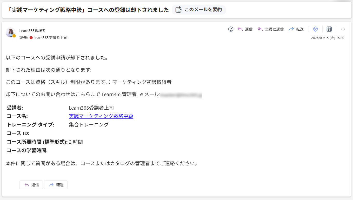Forward via the top toolbar 転送 button
Viewport: 353px width, 200px height.
pyautogui.click(x=296, y=29)
